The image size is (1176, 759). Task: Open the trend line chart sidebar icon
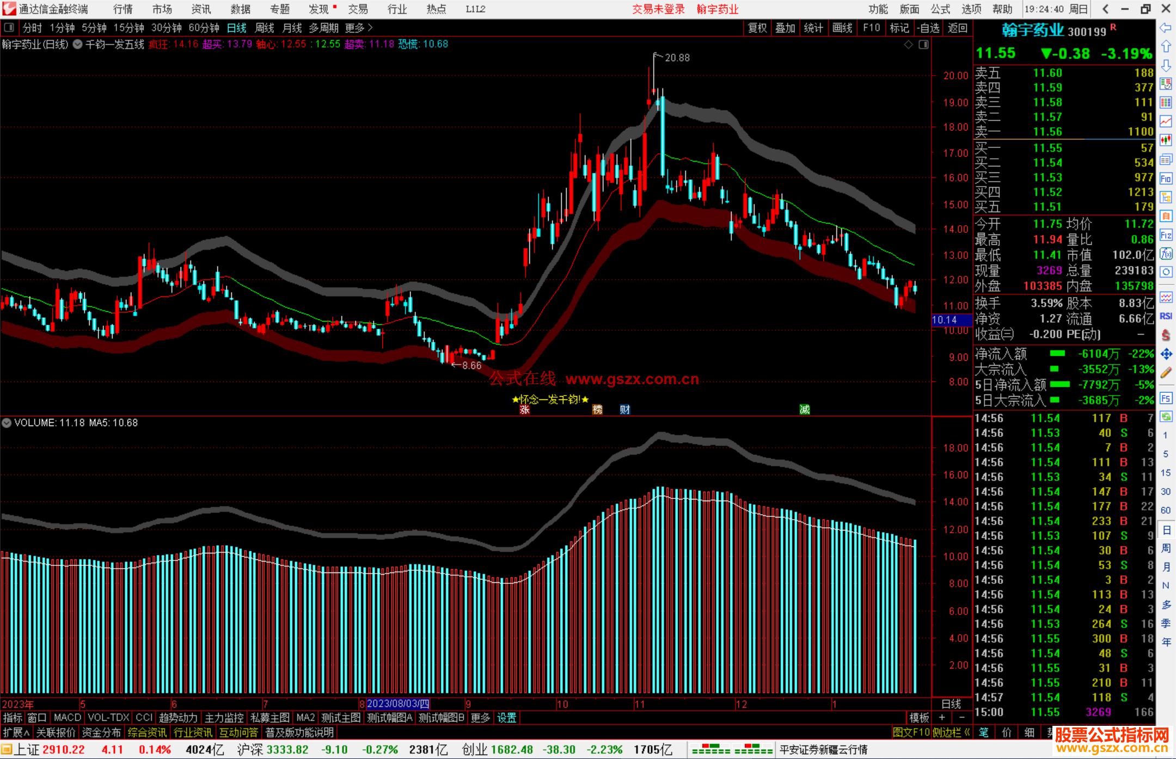coord(1166,121)
